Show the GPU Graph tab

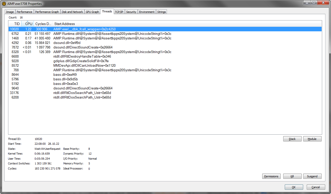tap(92, 12)
